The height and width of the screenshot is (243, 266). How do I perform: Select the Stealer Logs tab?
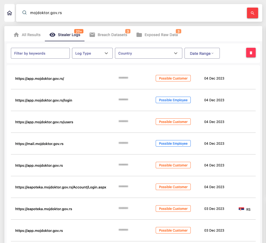(65, 35)
